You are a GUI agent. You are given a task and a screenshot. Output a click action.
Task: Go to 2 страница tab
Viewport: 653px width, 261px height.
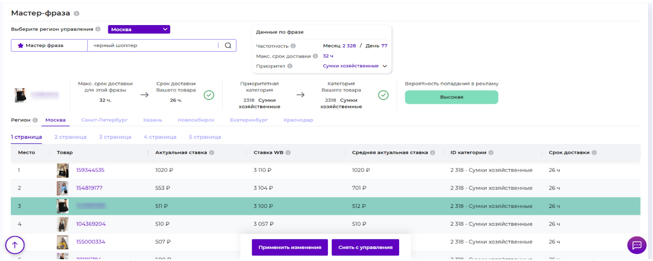(x=70, y=137)
